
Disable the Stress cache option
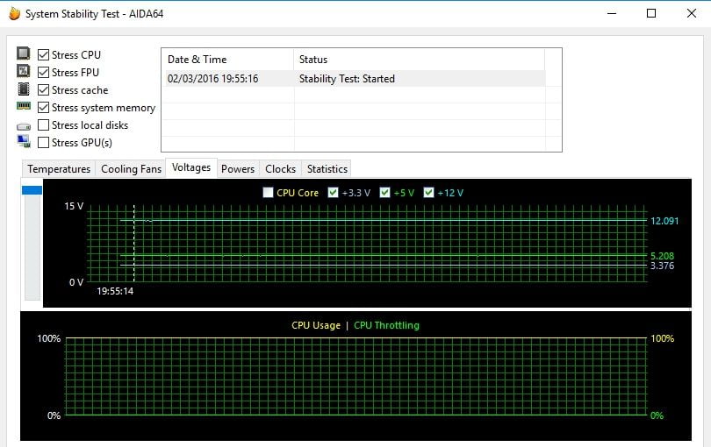coord(44,90)
